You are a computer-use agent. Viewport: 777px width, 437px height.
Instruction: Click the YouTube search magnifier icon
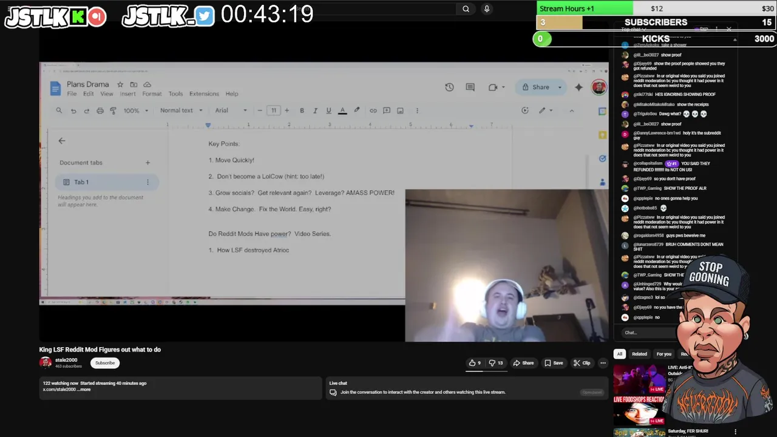click(x=466, y=8)
